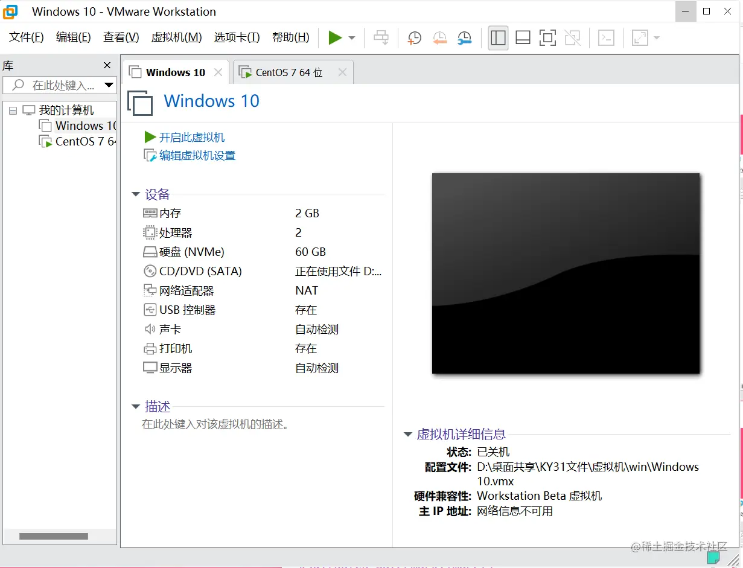
Task: Click the 开启此虚拟机 link
Action: point(191,138)
